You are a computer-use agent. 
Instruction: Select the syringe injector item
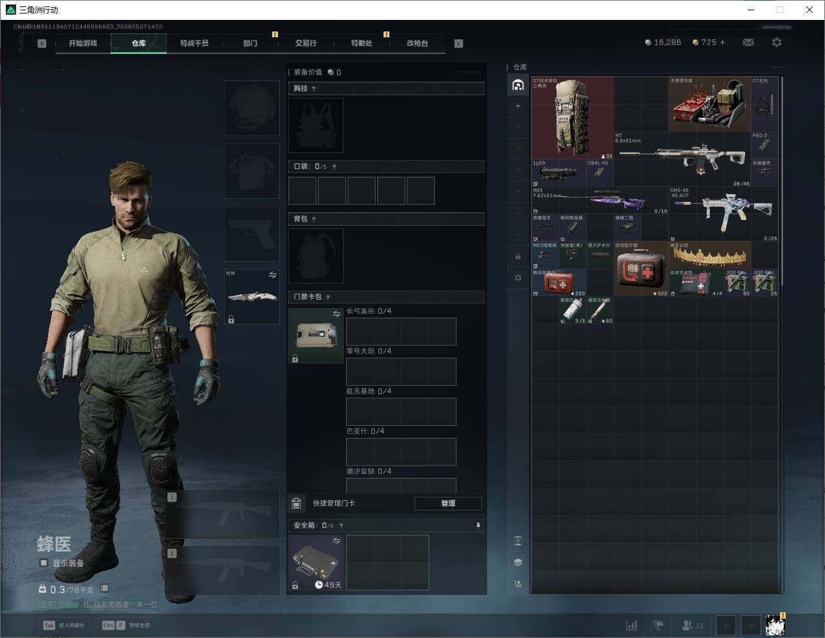click(600, 310)
